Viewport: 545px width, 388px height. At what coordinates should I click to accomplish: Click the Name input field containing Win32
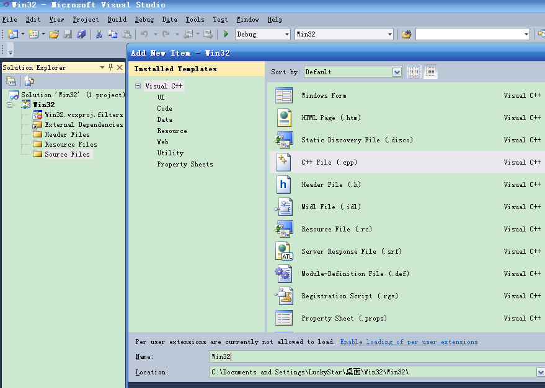[x=377, y=356]
